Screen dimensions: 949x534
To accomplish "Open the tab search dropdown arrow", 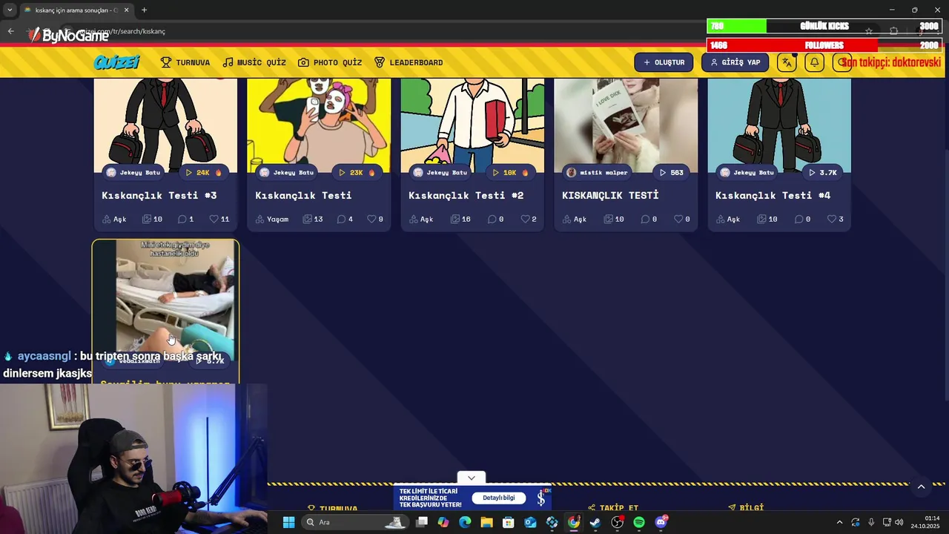I will click(x=9, y=10).
